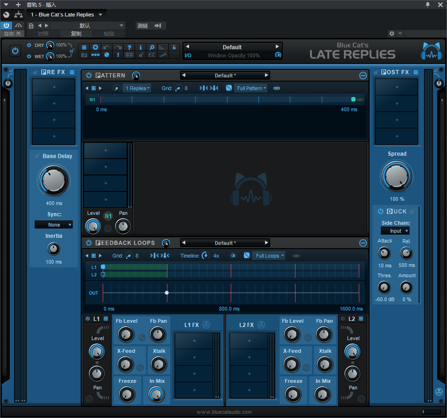Select next preset arrow beside 'Default' main preset
Screen dimensions: 447x418
pyautogui.click(x=277, y=46)
